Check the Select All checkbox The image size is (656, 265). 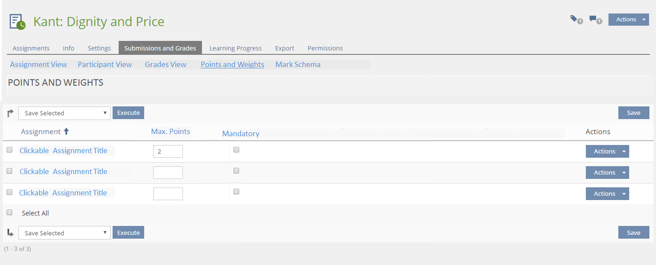click(x=10, y=213)
